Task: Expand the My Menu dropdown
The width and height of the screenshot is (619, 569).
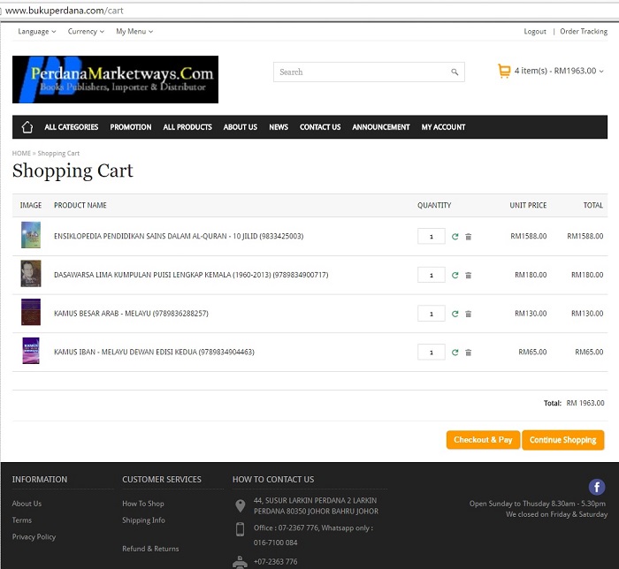Action: pos(134,32)
